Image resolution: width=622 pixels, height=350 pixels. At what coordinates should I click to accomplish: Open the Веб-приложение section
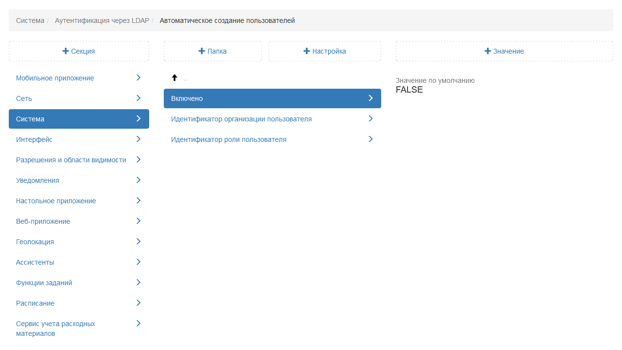click(x=43, y=221)
